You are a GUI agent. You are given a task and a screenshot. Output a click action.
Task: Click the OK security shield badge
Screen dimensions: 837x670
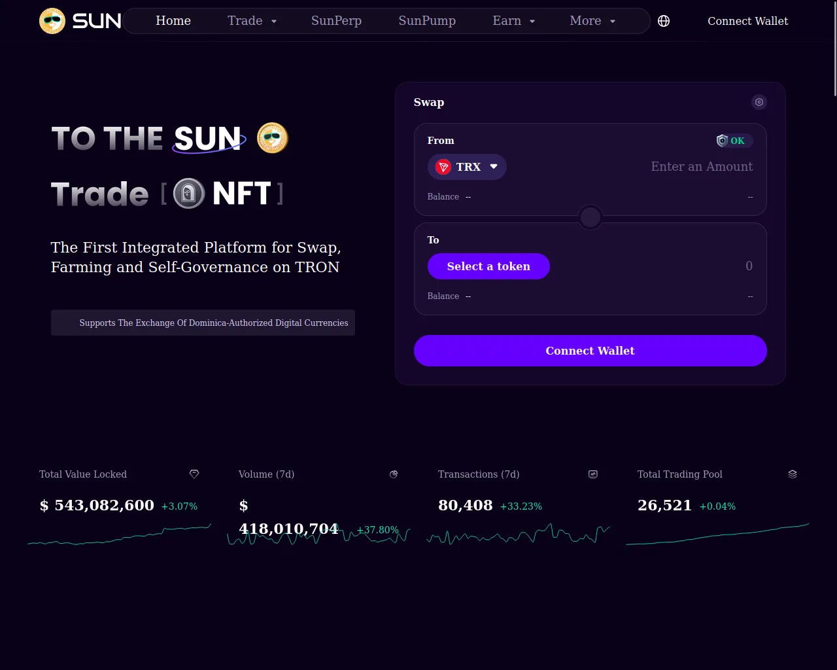tap(734, 141)
